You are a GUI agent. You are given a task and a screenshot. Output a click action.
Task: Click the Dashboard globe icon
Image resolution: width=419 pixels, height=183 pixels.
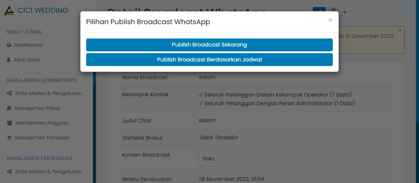point(9,45)
